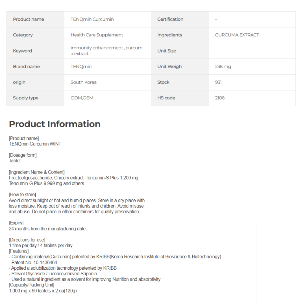Click the stock value '931'
The width and height of the screenshot is (305, 305).
tap(218, 82)
